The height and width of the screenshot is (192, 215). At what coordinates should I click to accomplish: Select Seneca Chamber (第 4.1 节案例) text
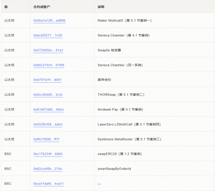123,36
